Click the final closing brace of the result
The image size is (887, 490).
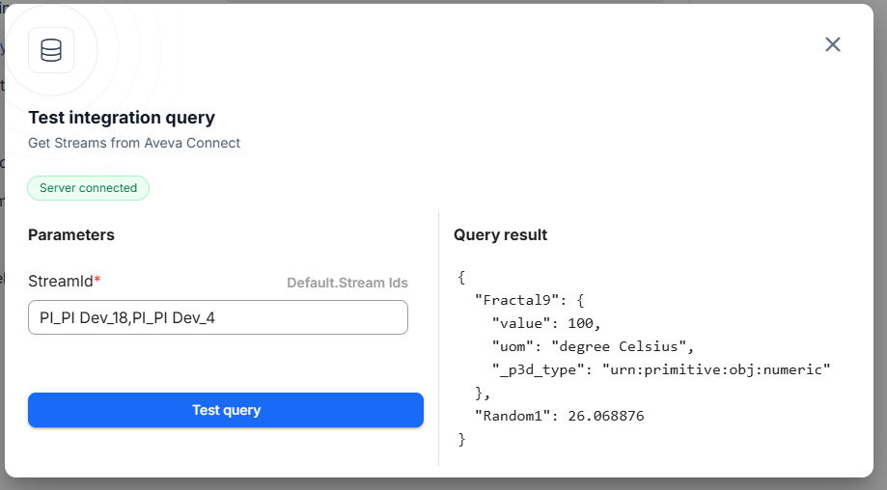click(461, 439)
